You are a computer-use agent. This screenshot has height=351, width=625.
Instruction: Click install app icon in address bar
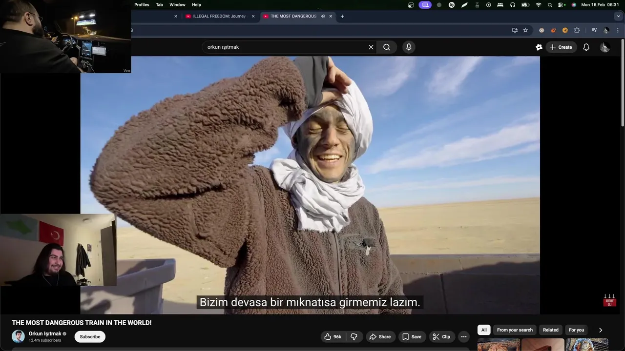[515, 30]
